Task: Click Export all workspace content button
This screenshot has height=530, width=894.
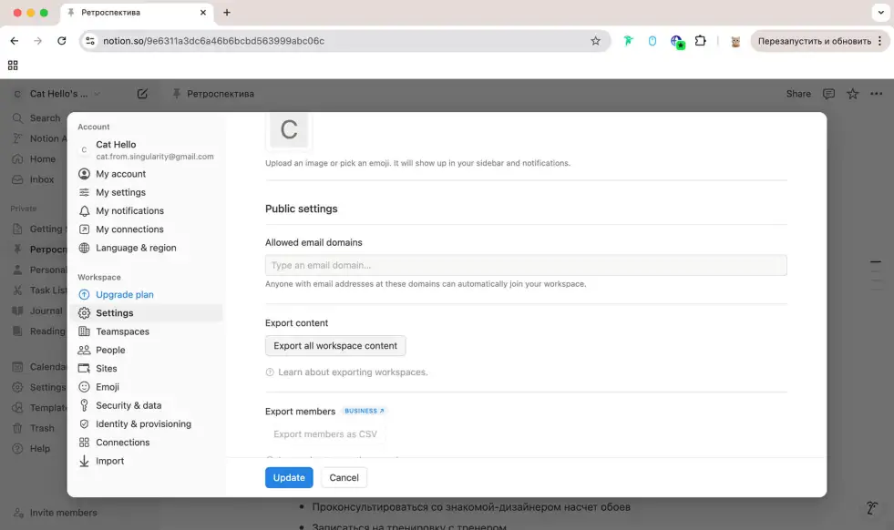Action: click(x=334, y=346)
